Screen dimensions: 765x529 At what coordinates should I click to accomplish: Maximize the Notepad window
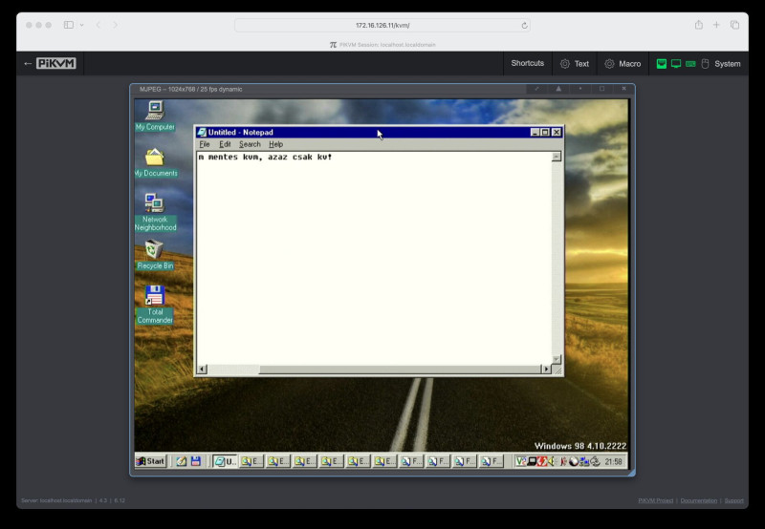pyautogui.click(x=545, y=132)
